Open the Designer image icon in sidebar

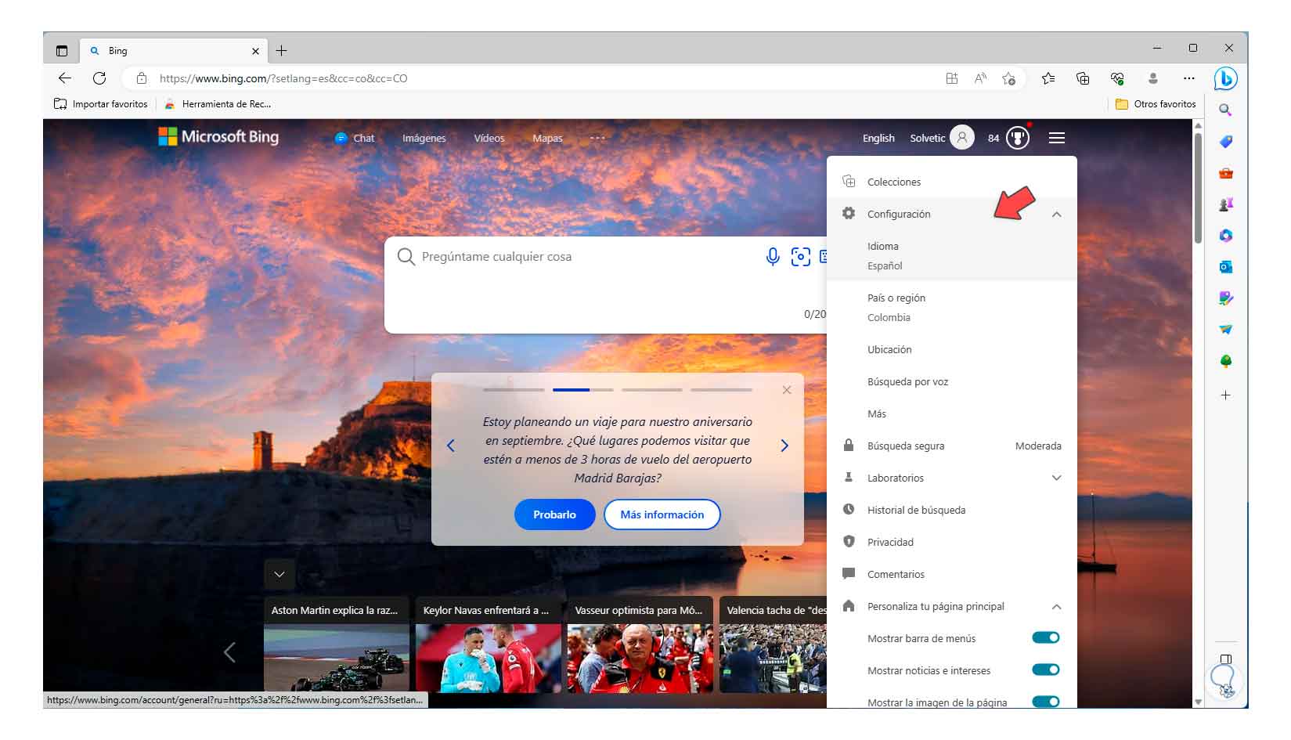[x=1226, y=298]
